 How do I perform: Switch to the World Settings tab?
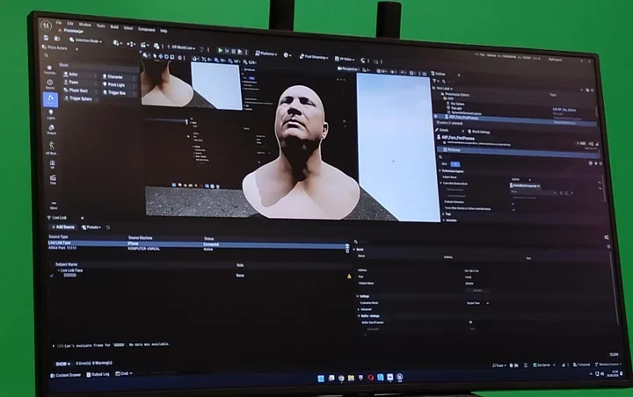[x=479, y=132]
